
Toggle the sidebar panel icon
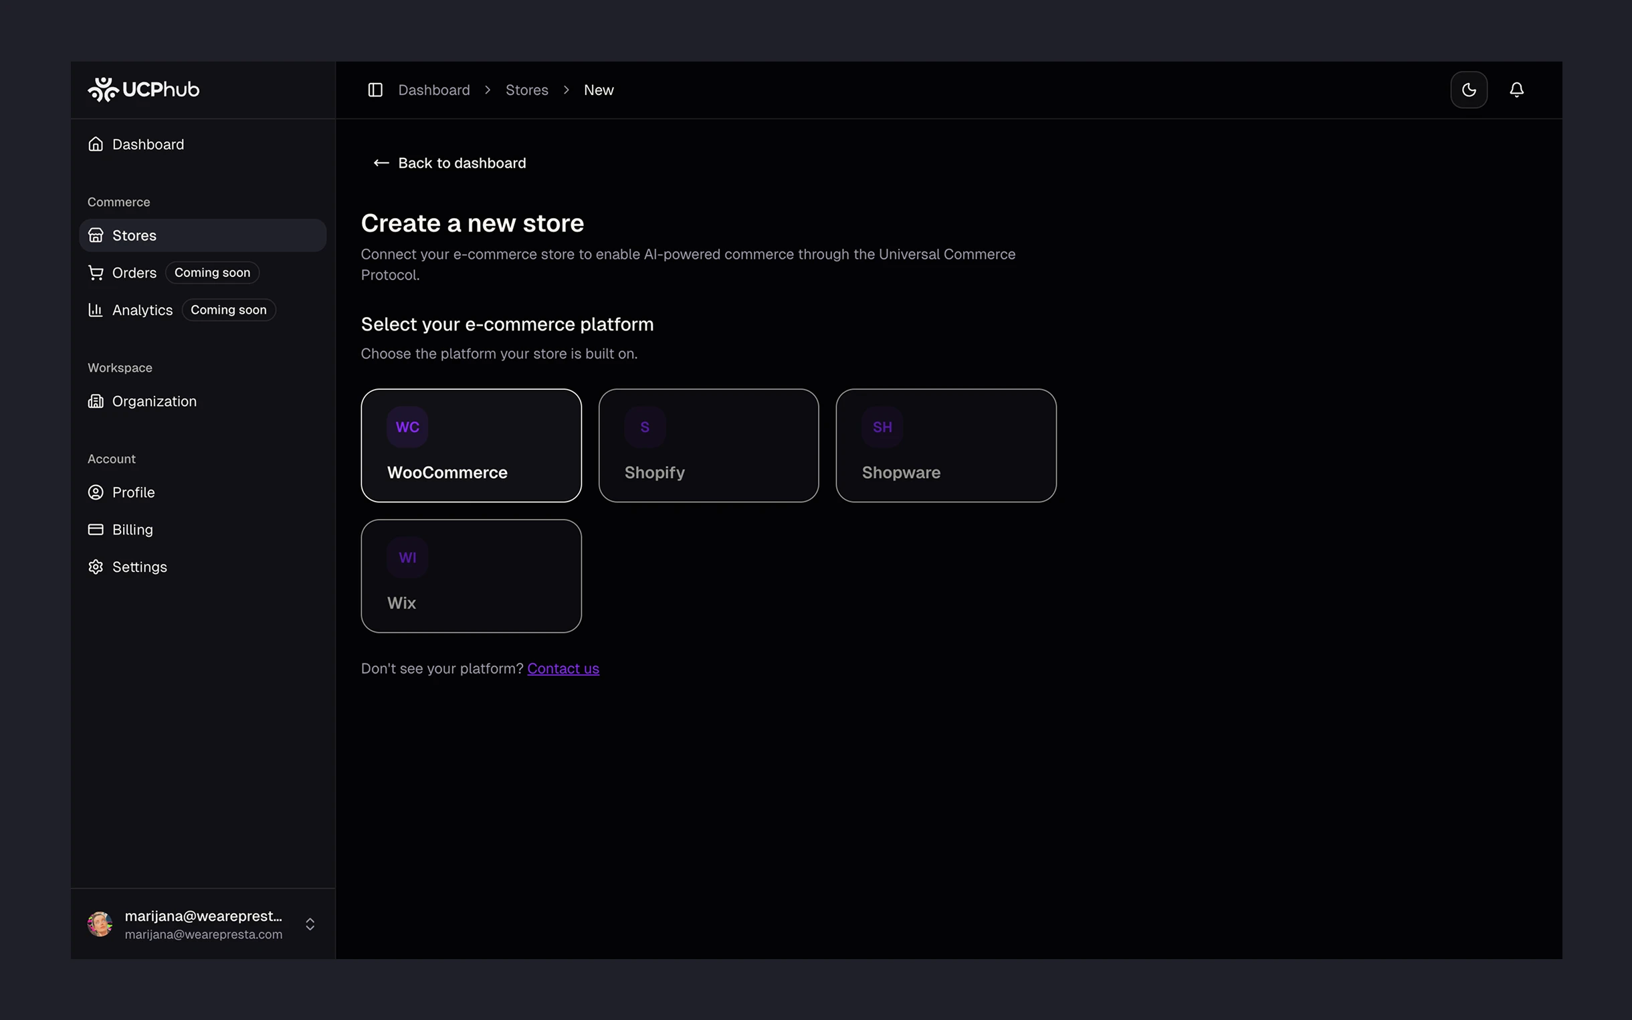[375, 90]
